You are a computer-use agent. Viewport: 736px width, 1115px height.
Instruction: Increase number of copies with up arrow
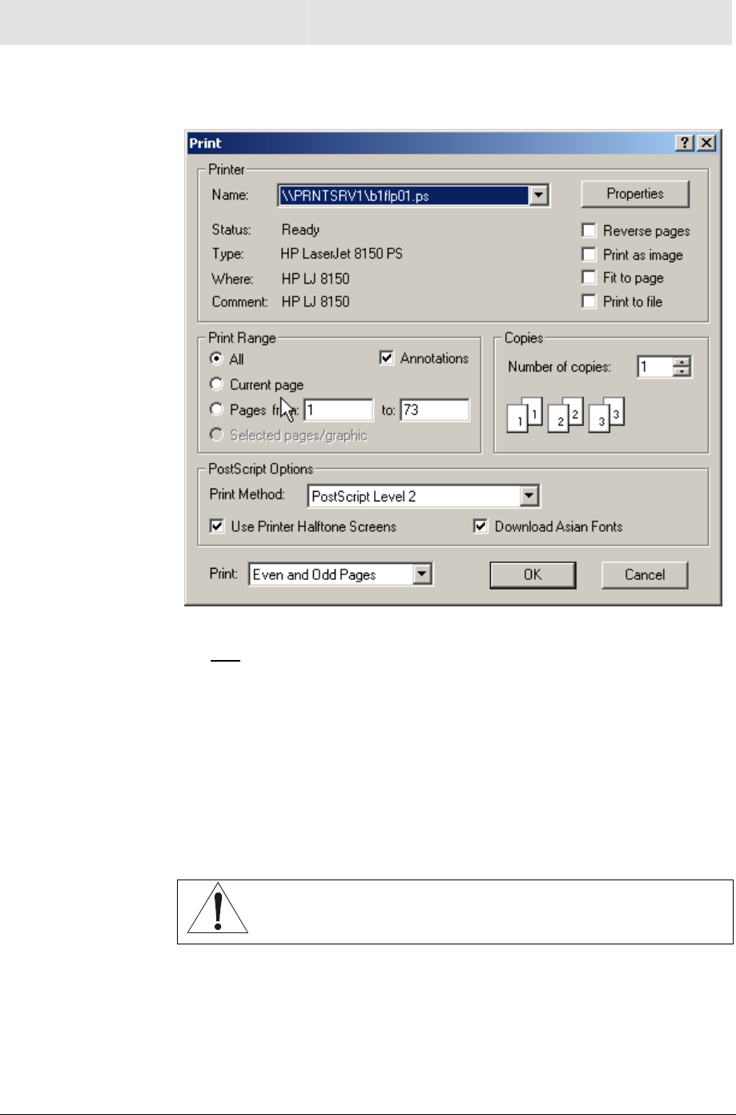tap(682, 362)
